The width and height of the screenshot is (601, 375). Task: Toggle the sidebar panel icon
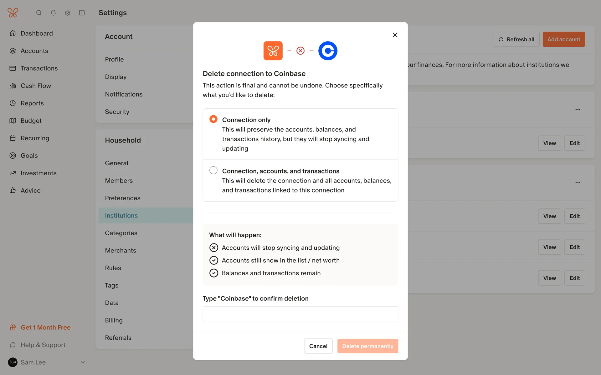pyautogui.click(x=82, y=13)
